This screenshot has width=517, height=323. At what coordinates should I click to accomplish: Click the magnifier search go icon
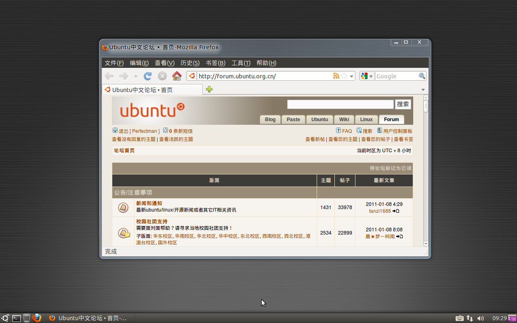422,76
